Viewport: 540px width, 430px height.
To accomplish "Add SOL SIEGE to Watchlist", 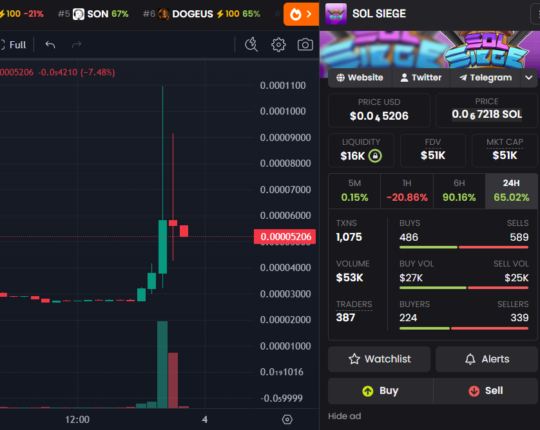I will (379, 359).
